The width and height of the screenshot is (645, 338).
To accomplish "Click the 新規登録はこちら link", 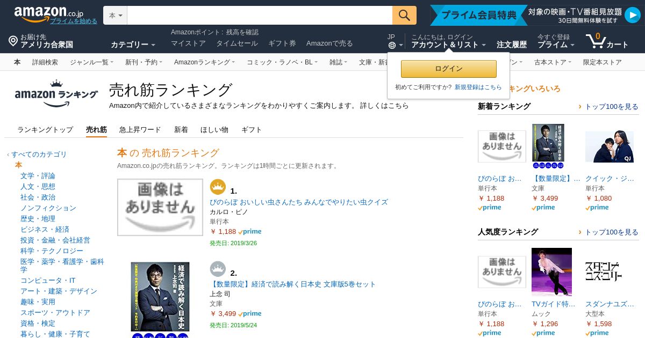I will (x=478, y=87).
